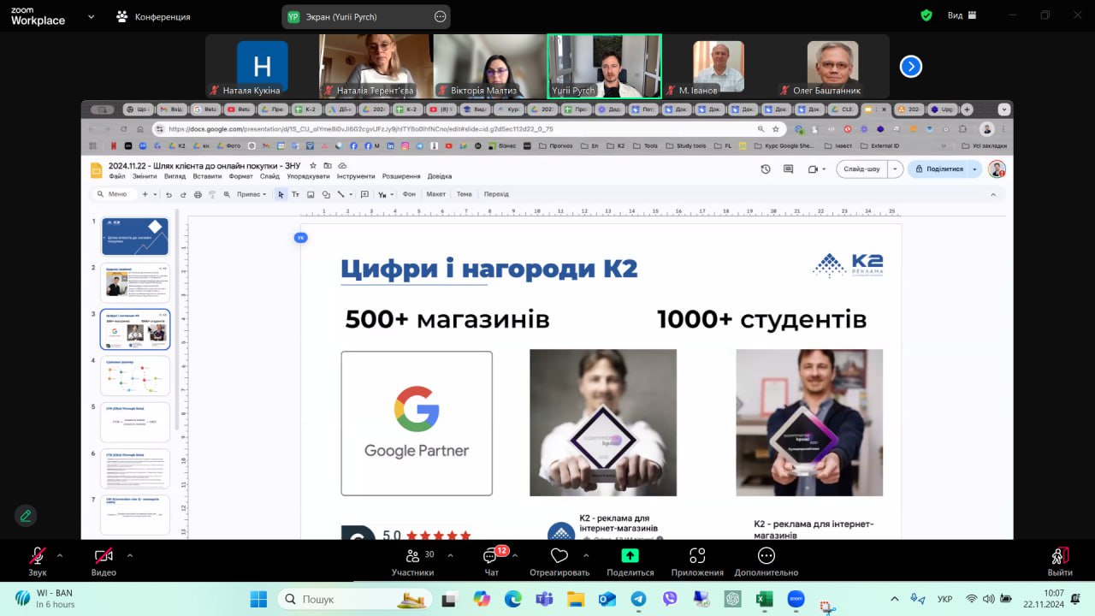Expand video options arrow next to camera
The width and height of the screenshot is (1095, 616).
click(x=129, y=555)
